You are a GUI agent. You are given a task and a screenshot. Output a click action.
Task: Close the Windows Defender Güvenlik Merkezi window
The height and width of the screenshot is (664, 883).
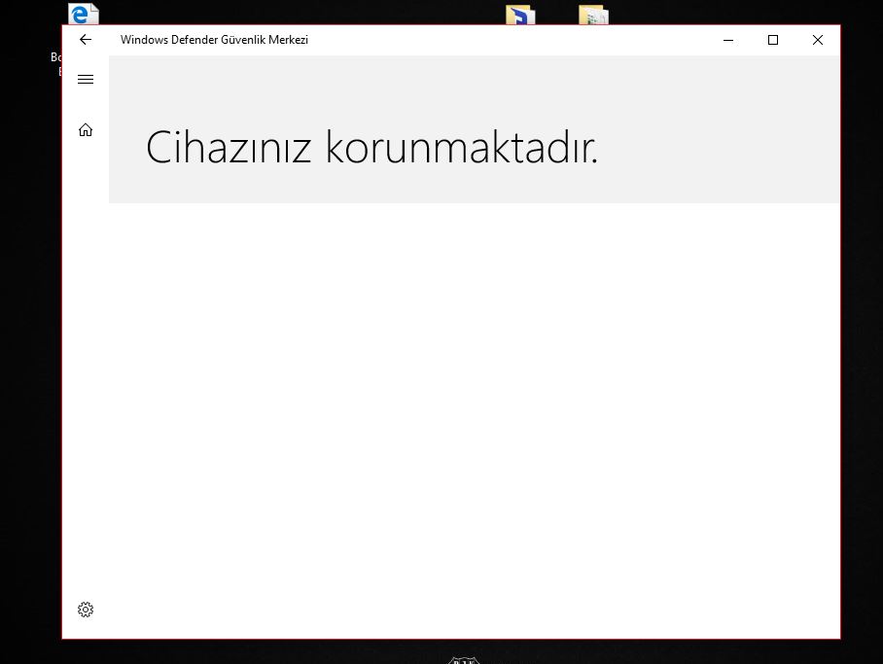818,40
